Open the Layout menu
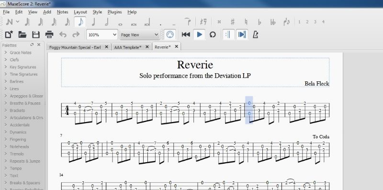 [80, 12]
